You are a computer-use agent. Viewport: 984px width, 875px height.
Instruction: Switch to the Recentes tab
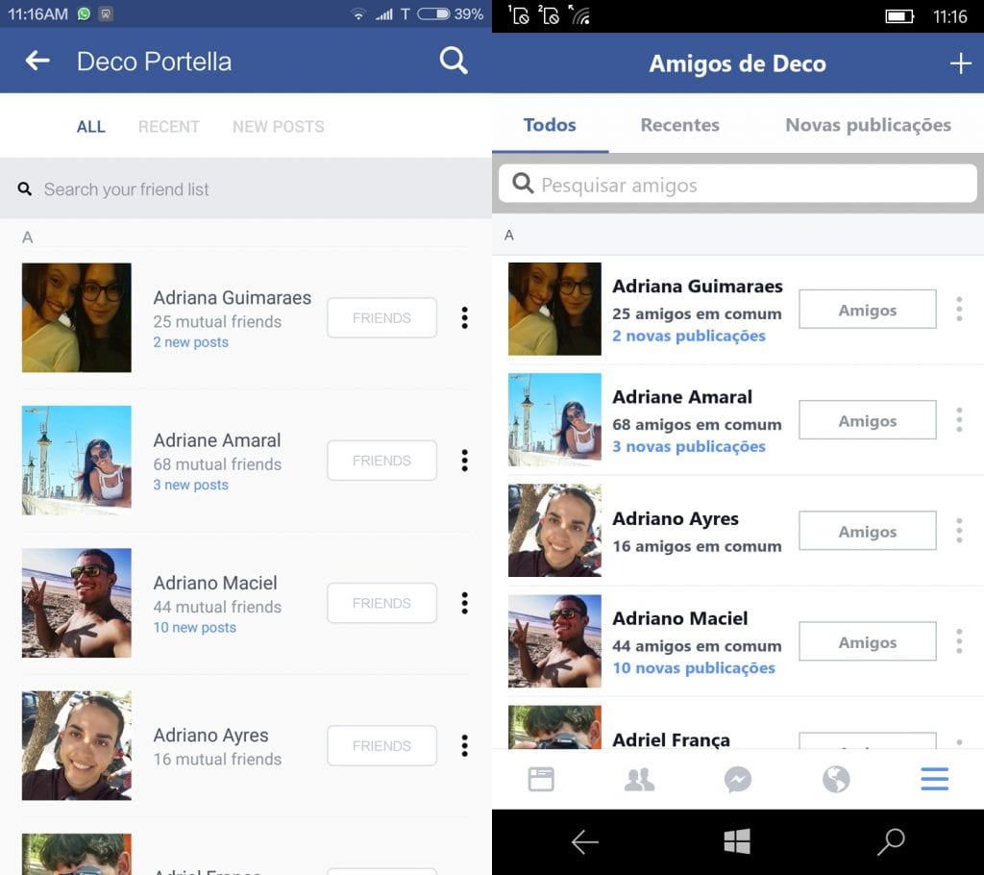pos(679,125)
